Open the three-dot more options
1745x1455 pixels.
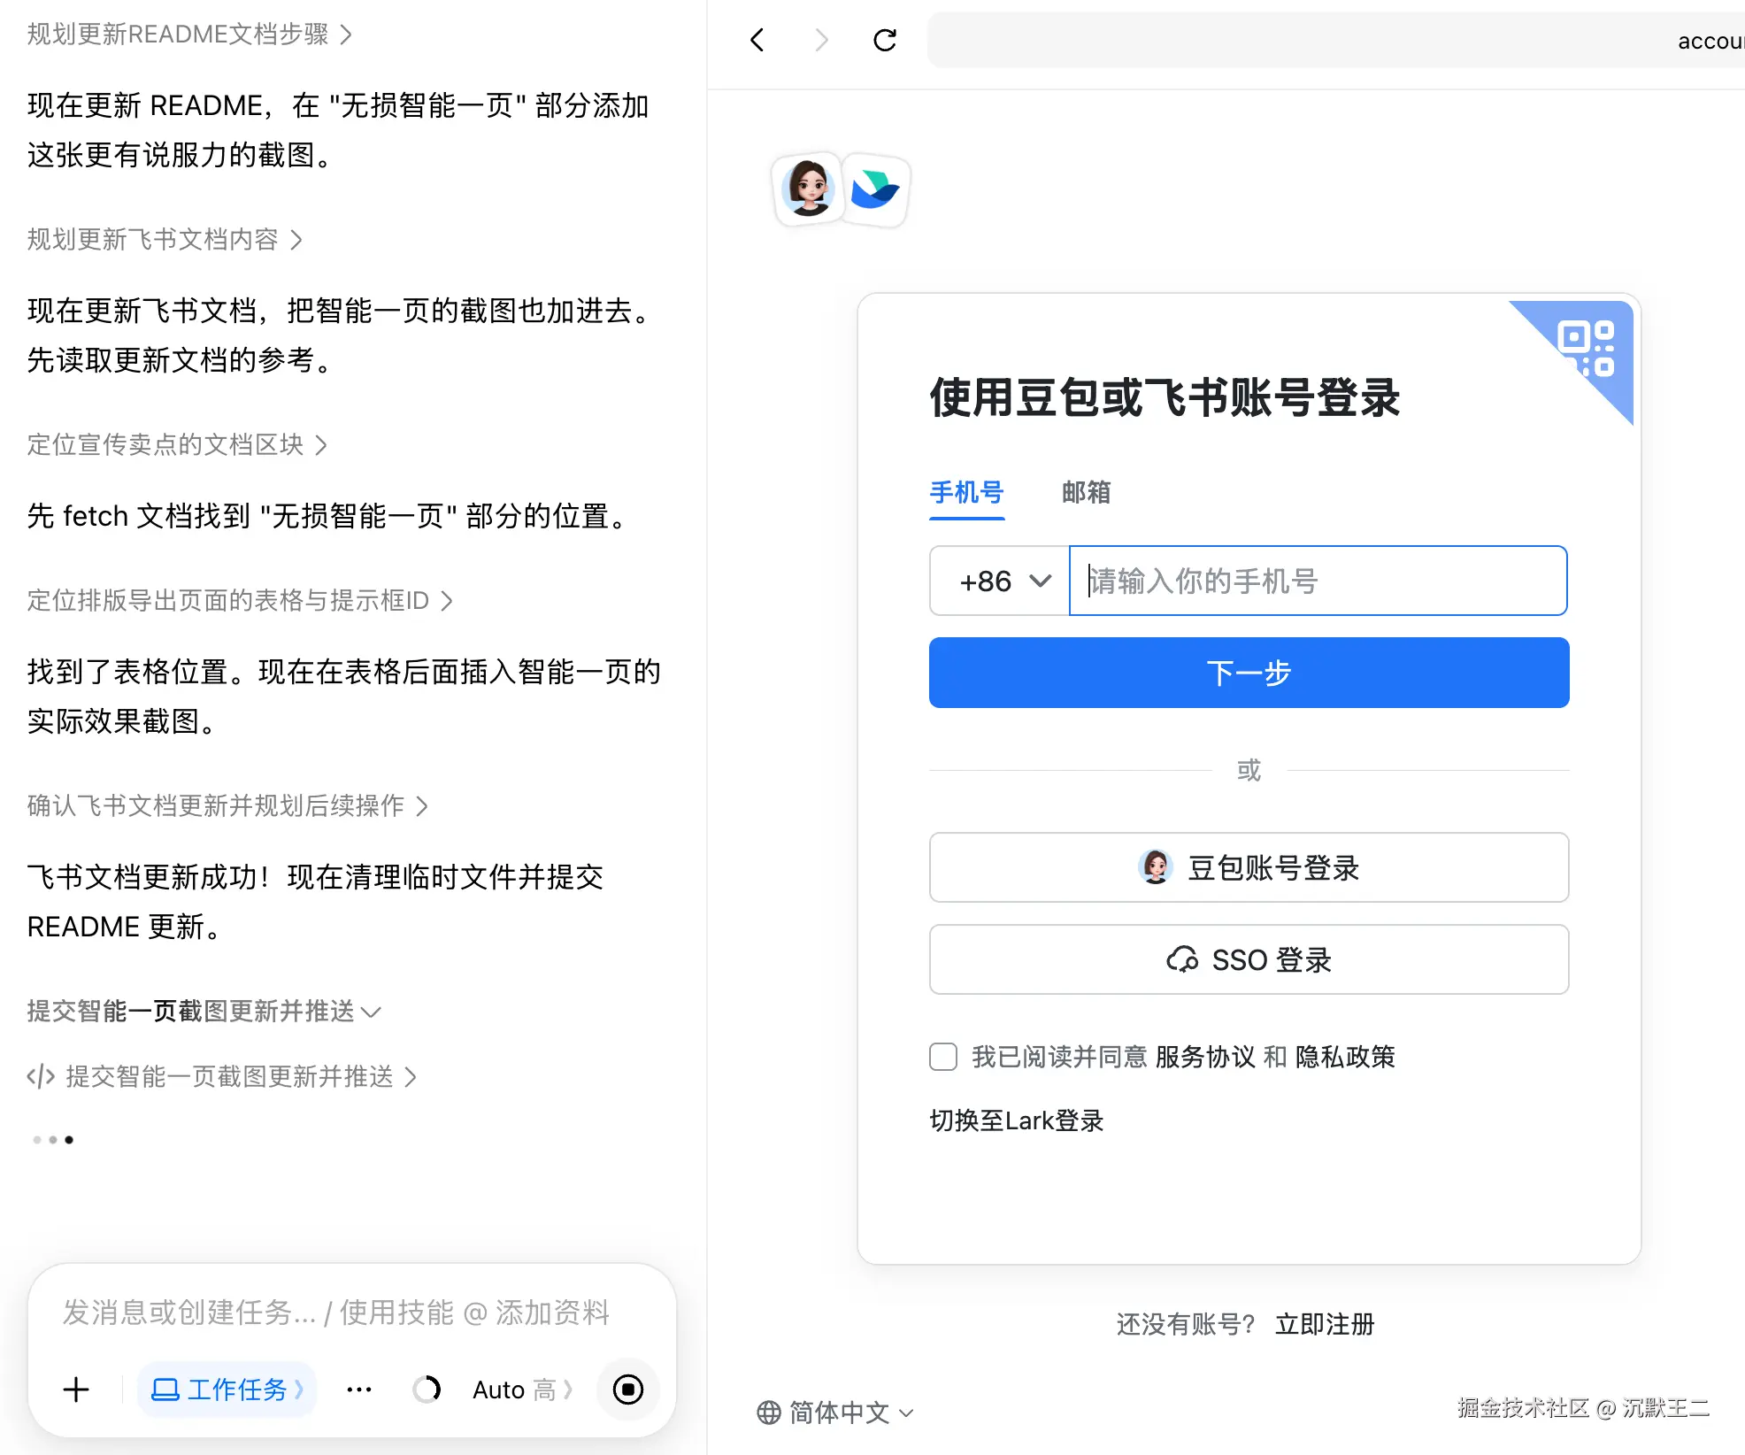(359, 1390)
